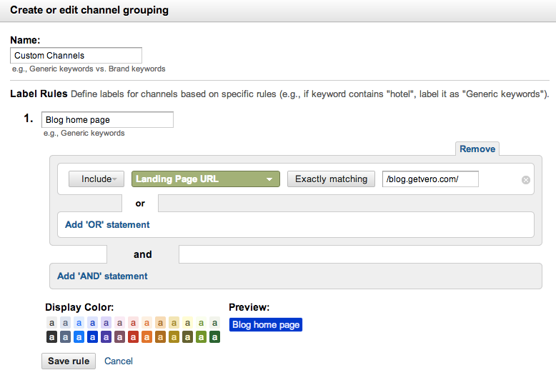Click Add 'OR' statement link

click(x=107, y=224)
